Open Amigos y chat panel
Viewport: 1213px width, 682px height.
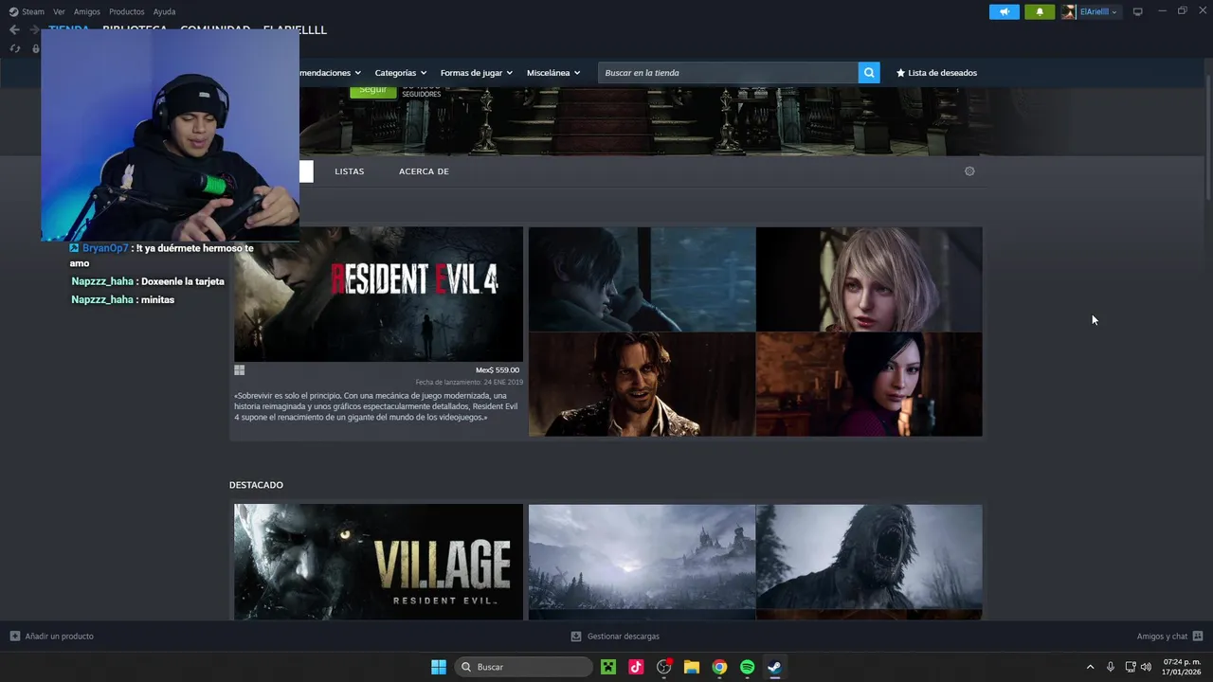pos(1169,637)
